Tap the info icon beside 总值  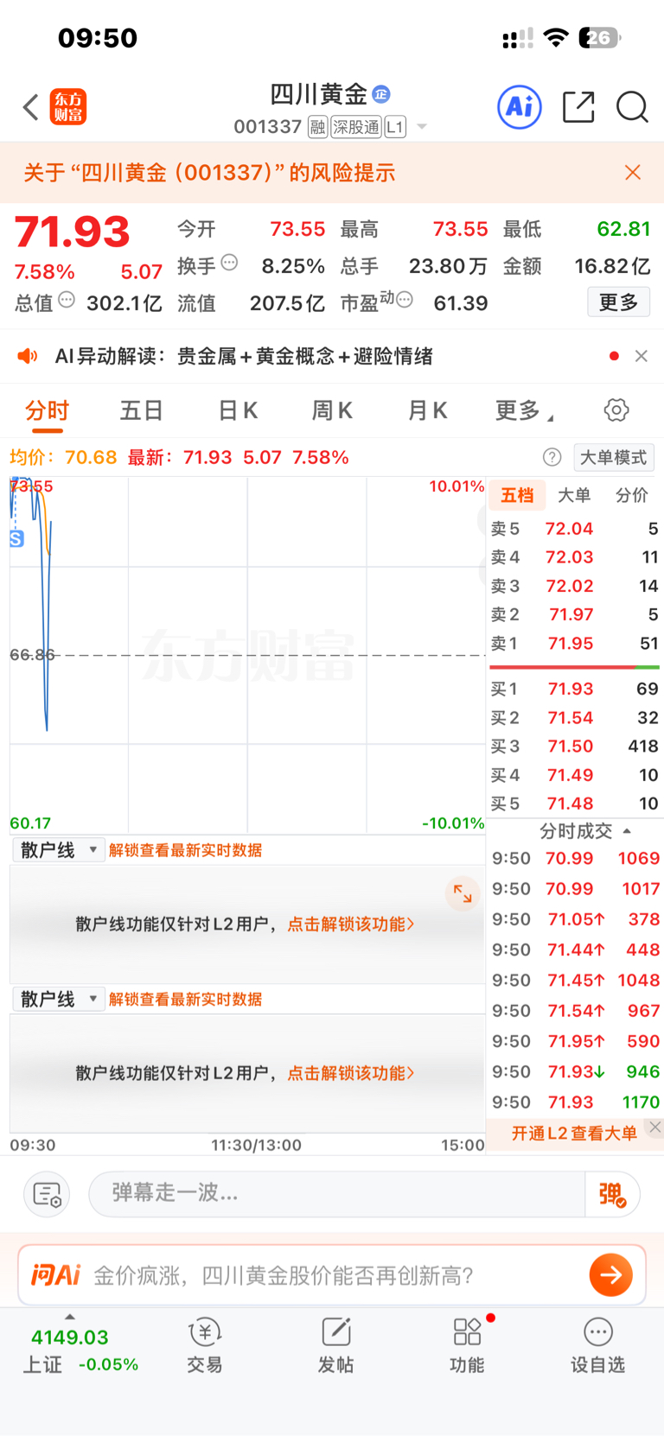(x=67, y=301)
